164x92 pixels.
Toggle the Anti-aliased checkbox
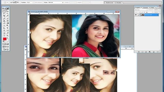tap(34, 2)
